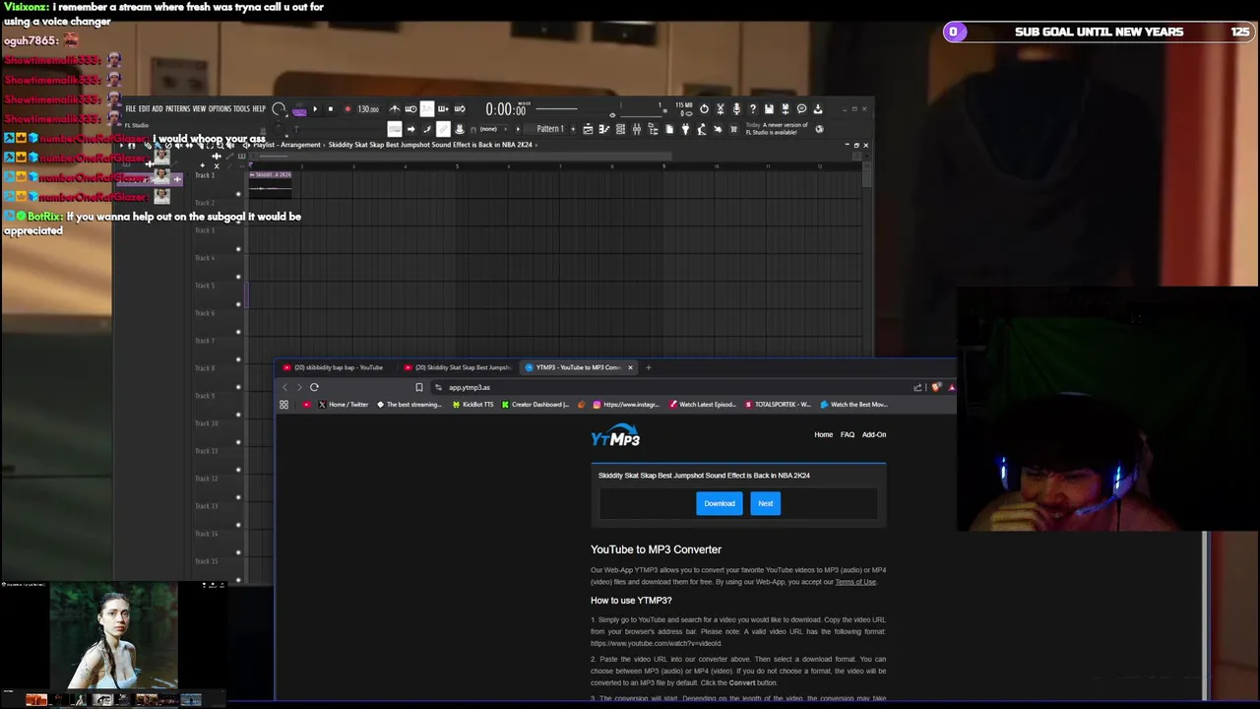Click the FL Studio time display

(505, 109)
